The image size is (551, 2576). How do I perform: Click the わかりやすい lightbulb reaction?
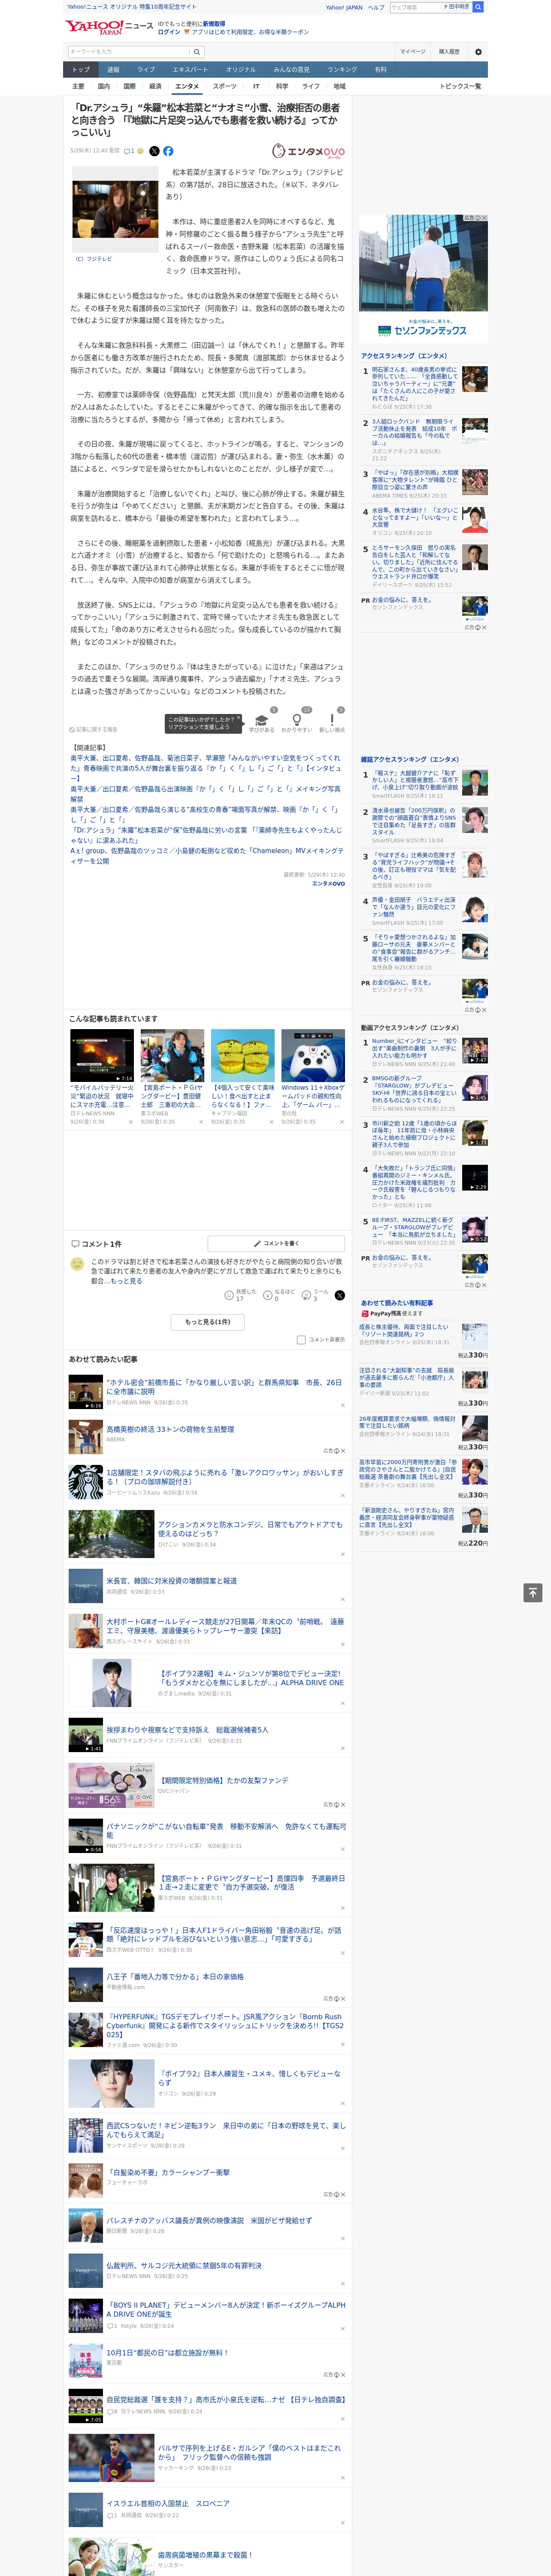[296, 723]
